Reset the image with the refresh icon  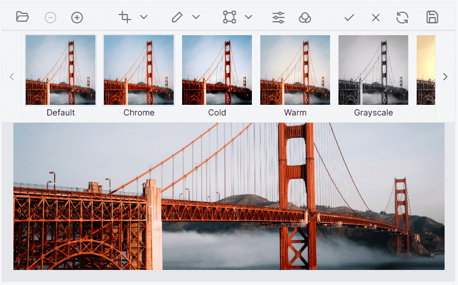[x=402, y=17]
